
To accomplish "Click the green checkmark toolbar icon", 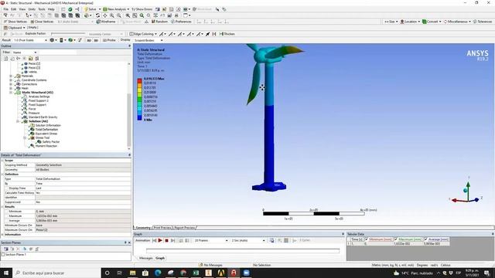I will pos(70,9).
